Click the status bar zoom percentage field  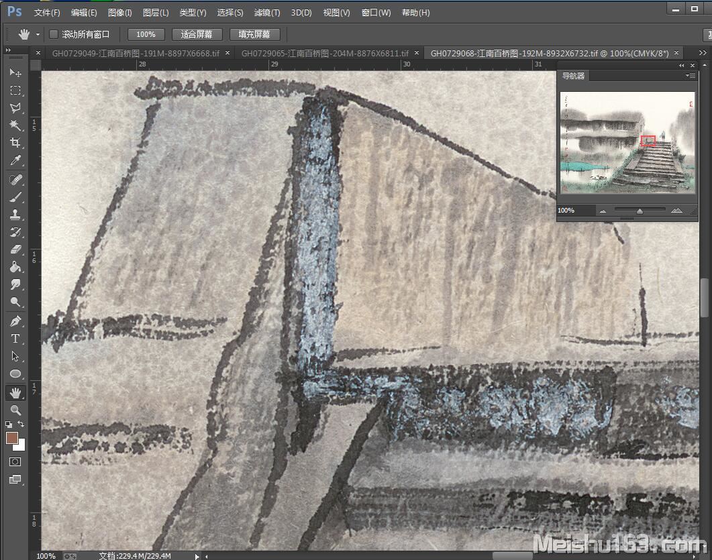[46, 556]
